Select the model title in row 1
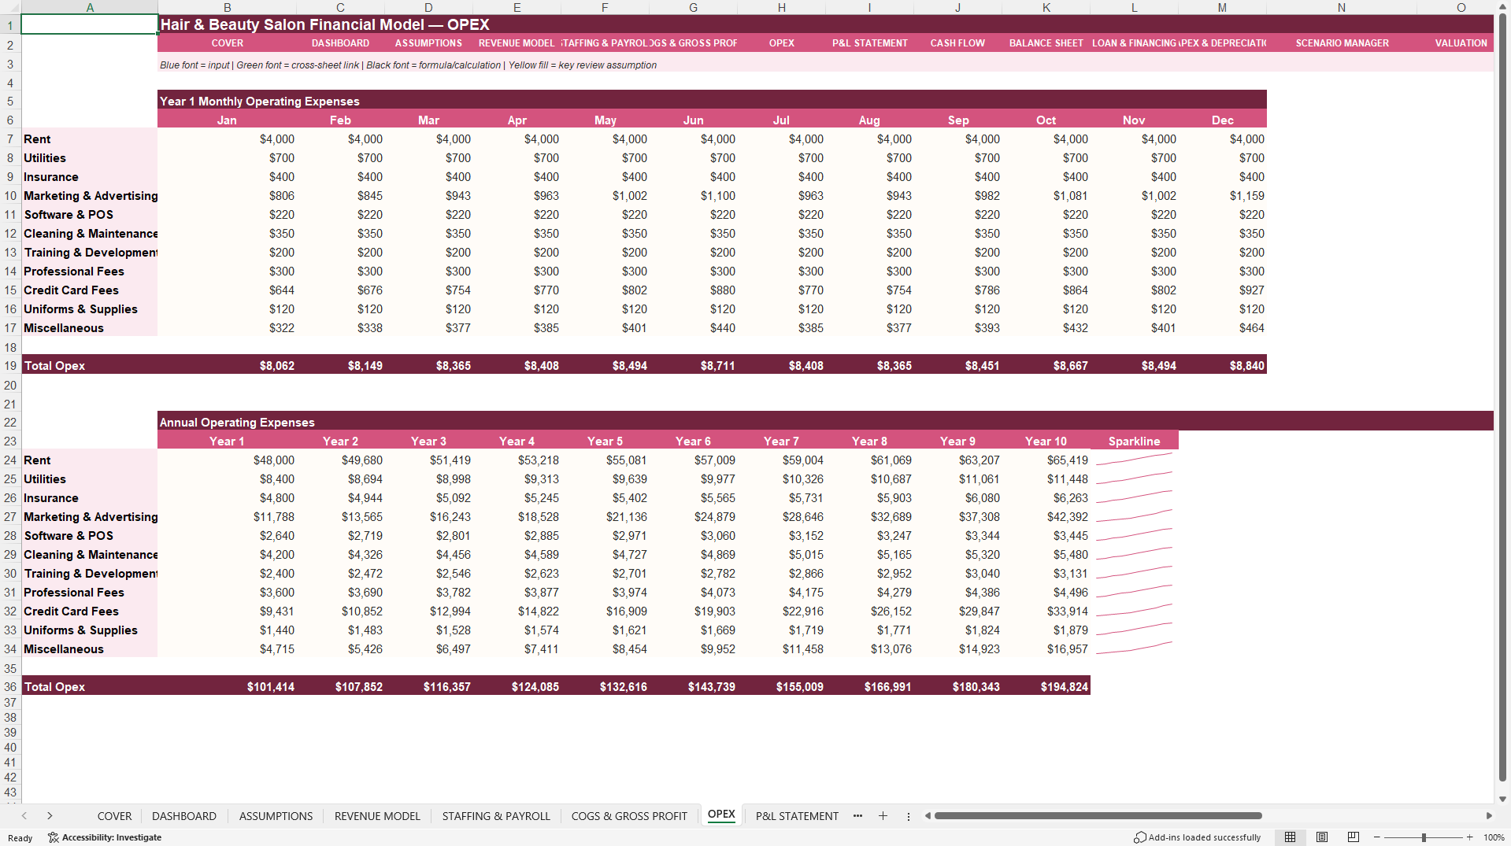1511x846 pixels. [x=324, y=24]
